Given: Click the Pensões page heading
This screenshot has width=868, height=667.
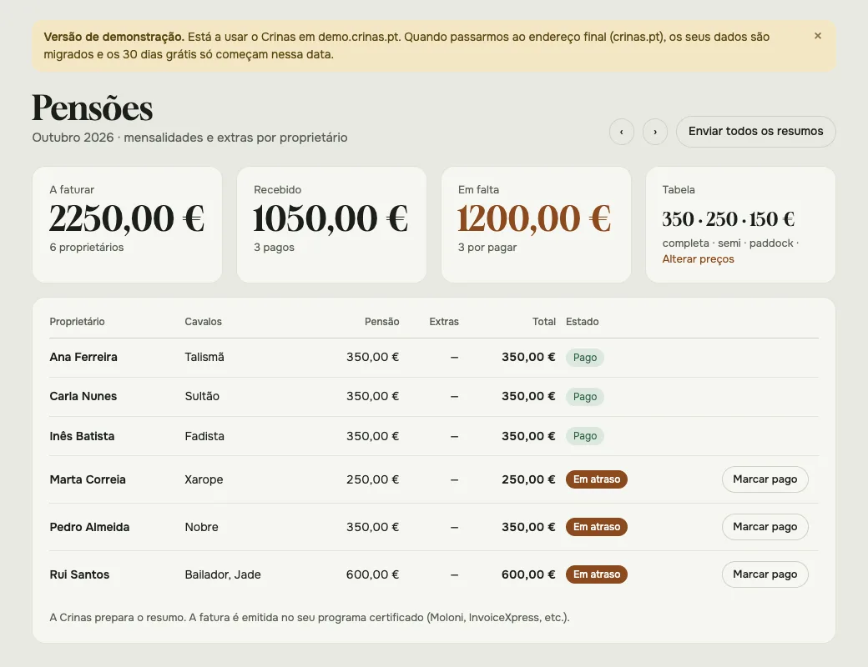Looking at the screenshot, I should pyautogui.click(x=93, y=108).
